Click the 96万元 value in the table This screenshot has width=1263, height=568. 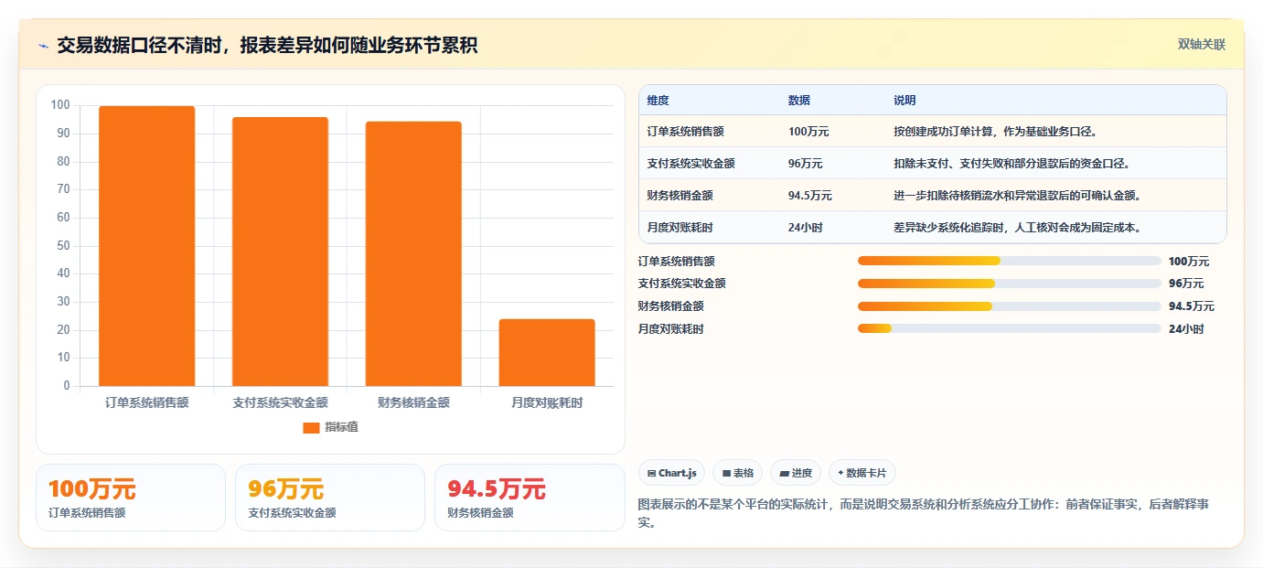click(x=805, y=164)
